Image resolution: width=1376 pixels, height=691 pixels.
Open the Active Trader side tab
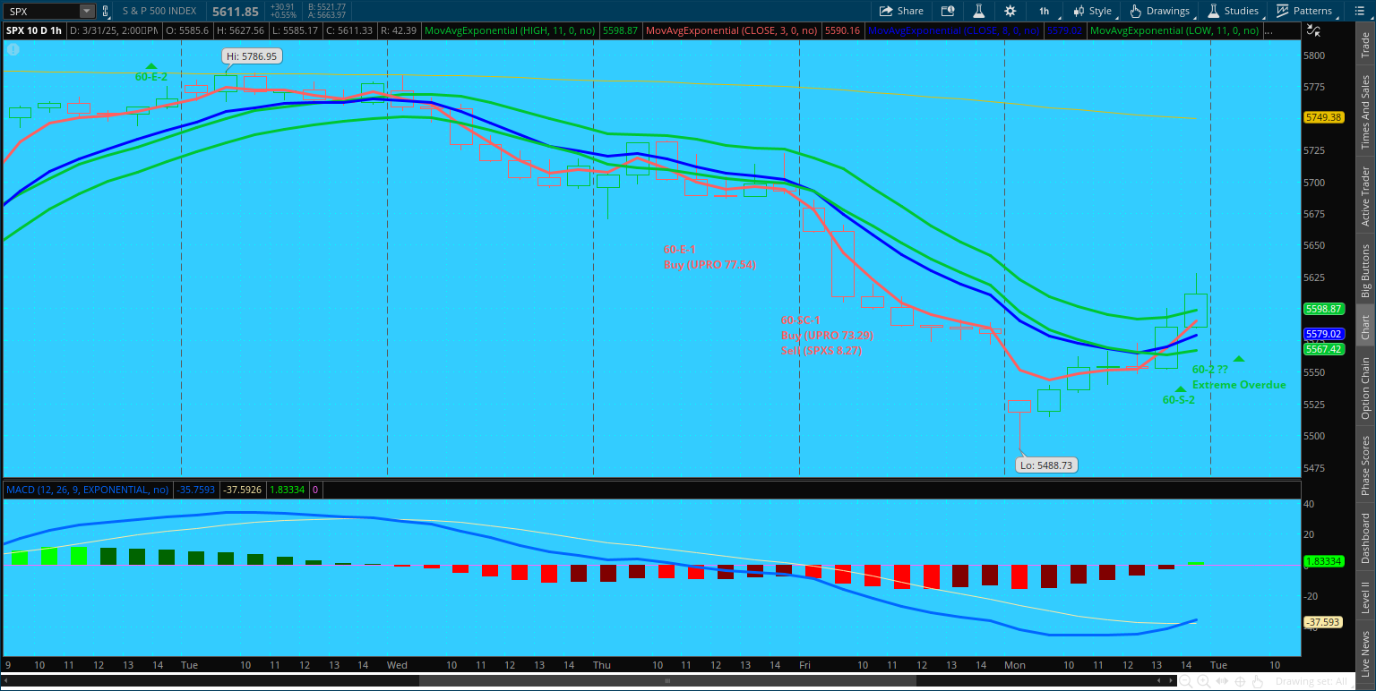(1365, 196)
